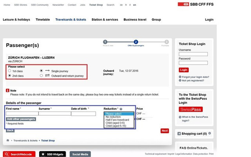Open the Reduction 'Please select' dropdown

point(119,114)
